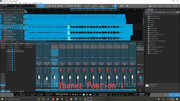Open the Snap Adaptive dropdown
This screenshot has height=101, width=180.
click(104, 7)
